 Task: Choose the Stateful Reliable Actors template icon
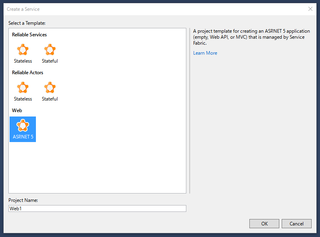50,87
